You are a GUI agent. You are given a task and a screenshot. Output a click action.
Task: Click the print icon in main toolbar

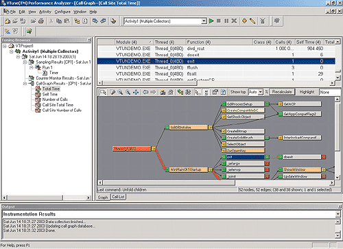pos(41,21)
